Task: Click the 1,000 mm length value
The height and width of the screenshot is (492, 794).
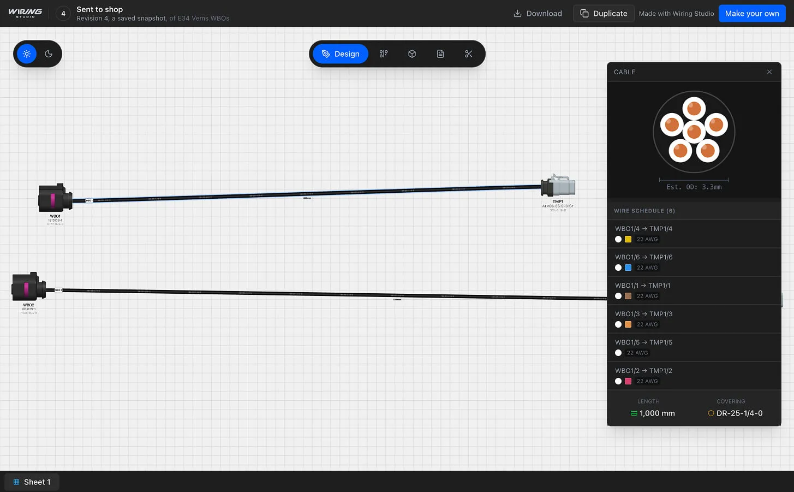Action: (x=657, y=413)
